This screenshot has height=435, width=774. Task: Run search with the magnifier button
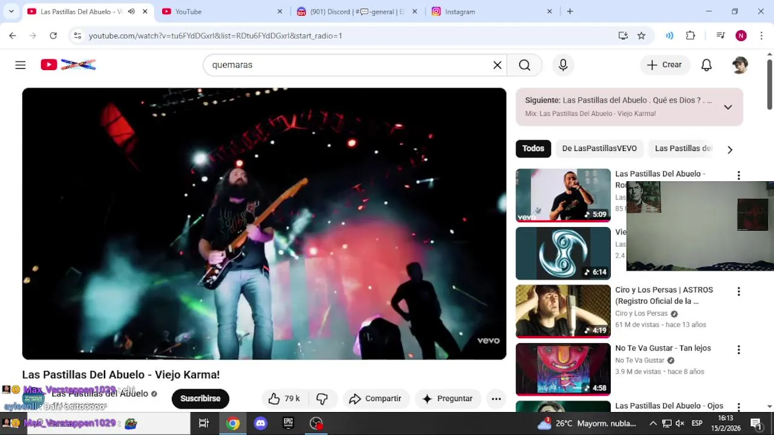pyautogui.click(x=524, y=65)
